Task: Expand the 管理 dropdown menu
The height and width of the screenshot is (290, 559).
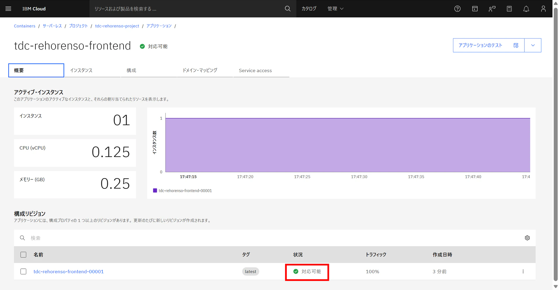Action: pyautogui.click(x=335, y=9)
